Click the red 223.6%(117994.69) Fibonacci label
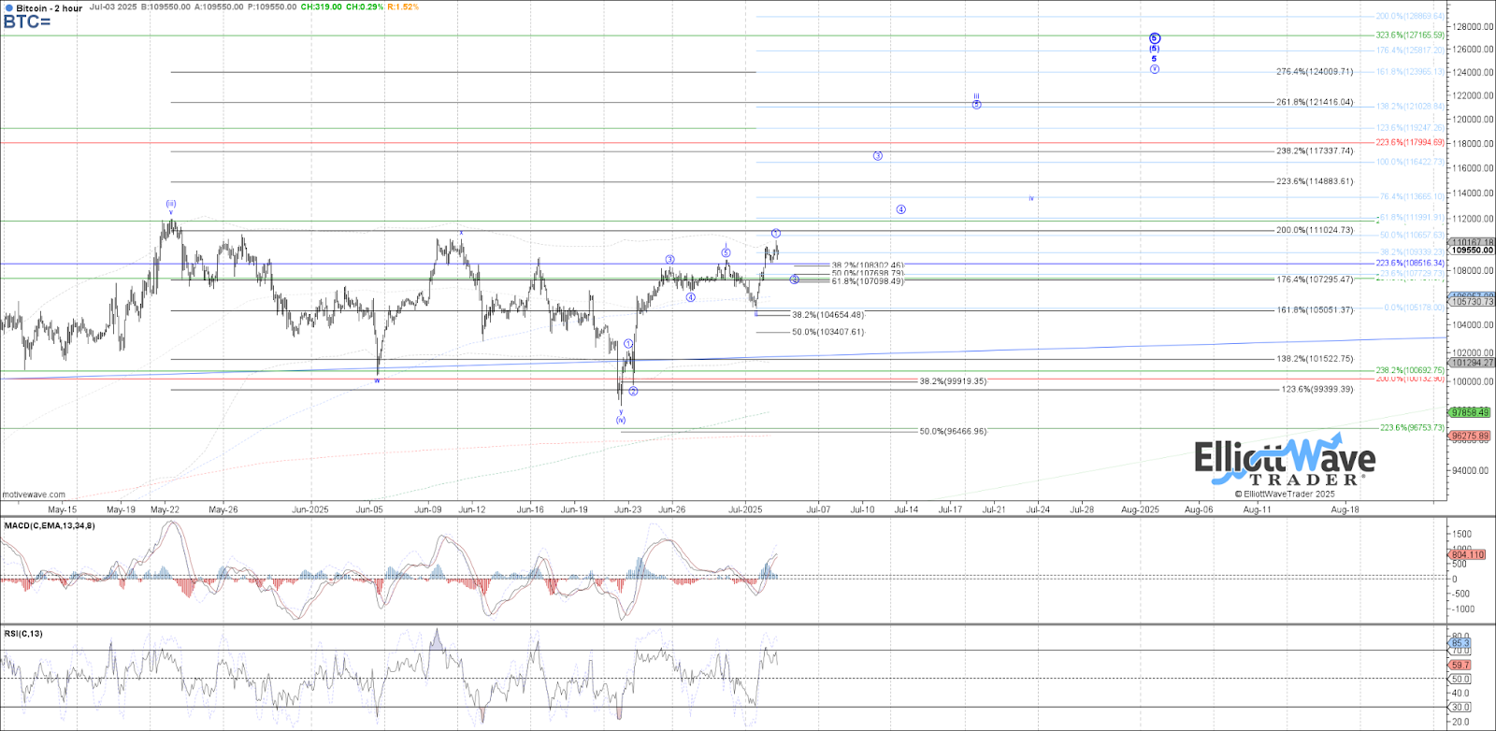The width and height of the screenshot is (1496, 731). (1410, 143)
